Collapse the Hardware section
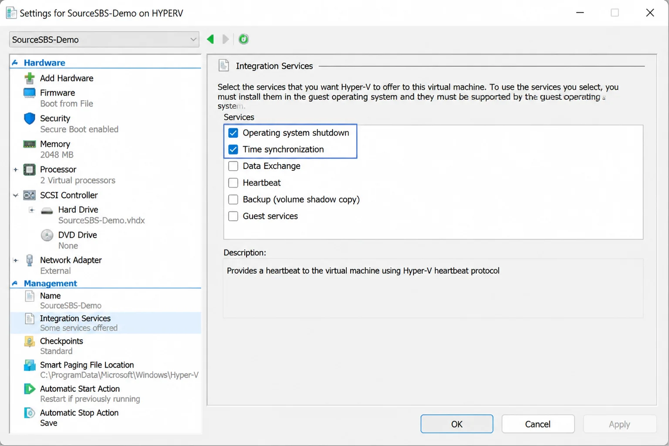 coord(15,63)
